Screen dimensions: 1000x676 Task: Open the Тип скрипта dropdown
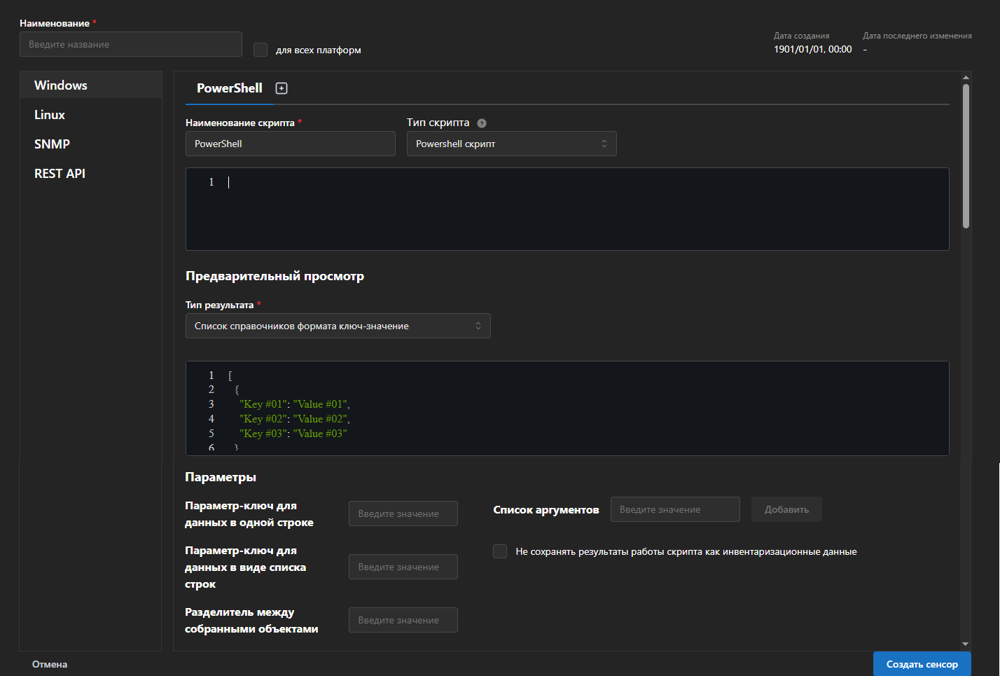point(511,144)
